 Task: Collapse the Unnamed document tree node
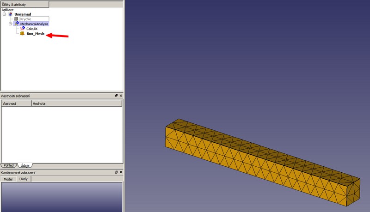pyautogui.click(x=4, y=14)
